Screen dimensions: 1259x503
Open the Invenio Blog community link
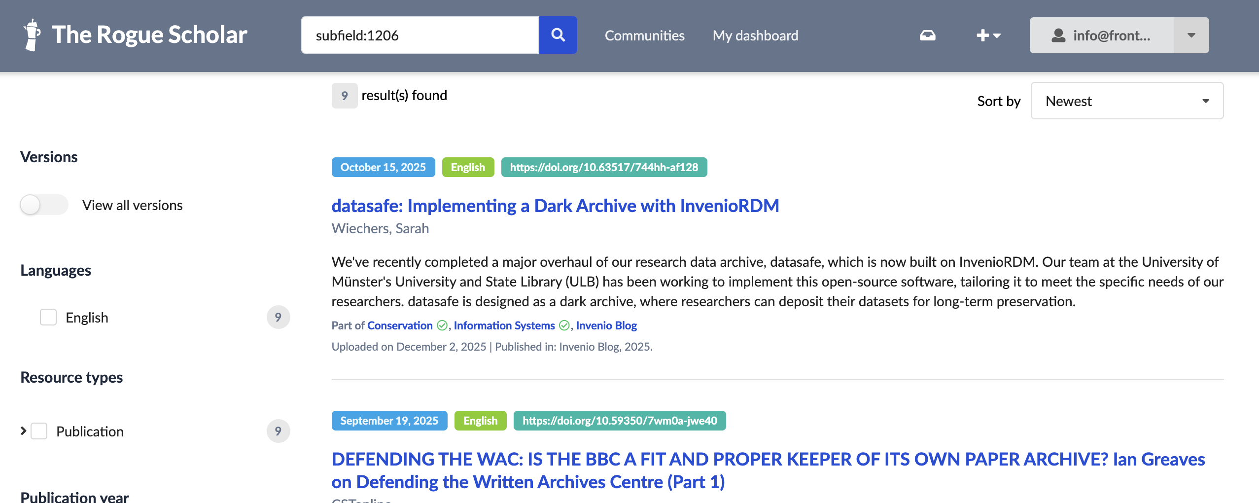[x=606, y=325]
